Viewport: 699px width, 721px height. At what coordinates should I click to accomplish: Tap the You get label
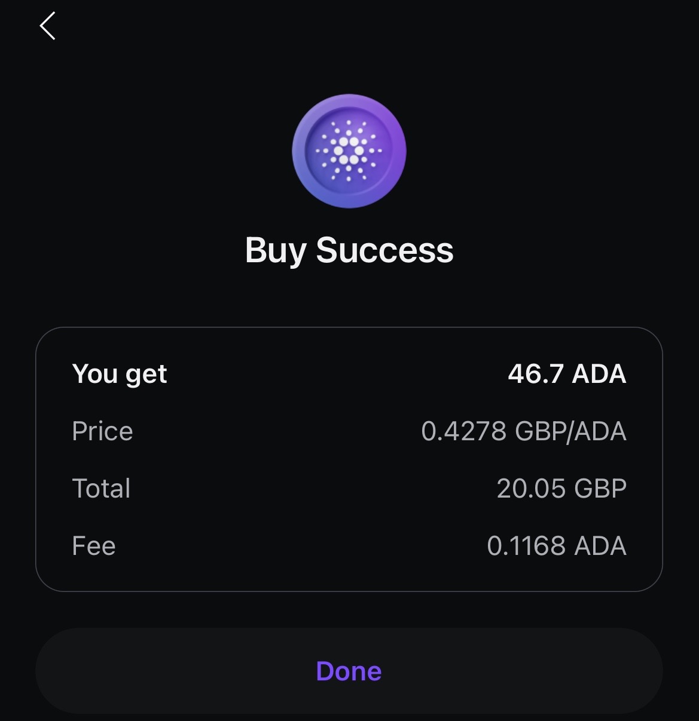(120, 375)
